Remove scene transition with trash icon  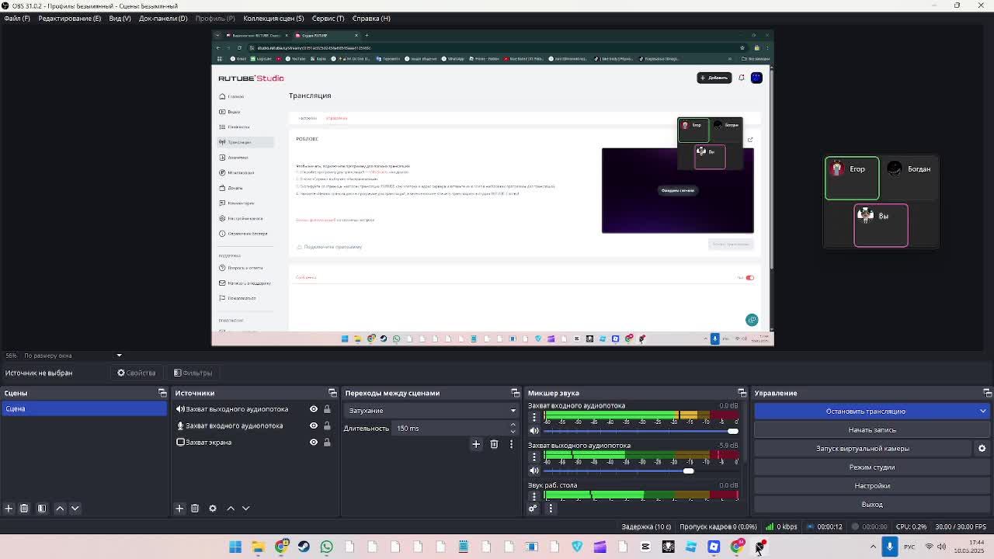[x=494, y=444]
